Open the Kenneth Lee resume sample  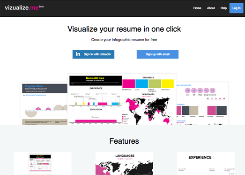(x=122, y=99)
